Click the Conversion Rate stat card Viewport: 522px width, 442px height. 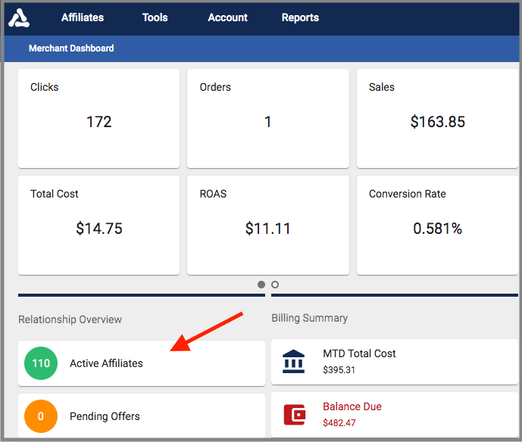pos(437,226)
